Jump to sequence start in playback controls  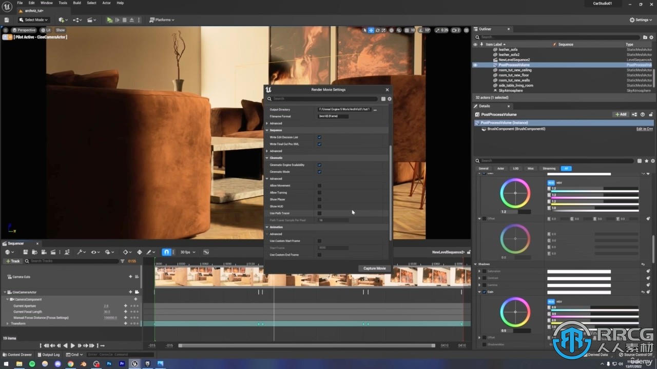tap(41, 346)
